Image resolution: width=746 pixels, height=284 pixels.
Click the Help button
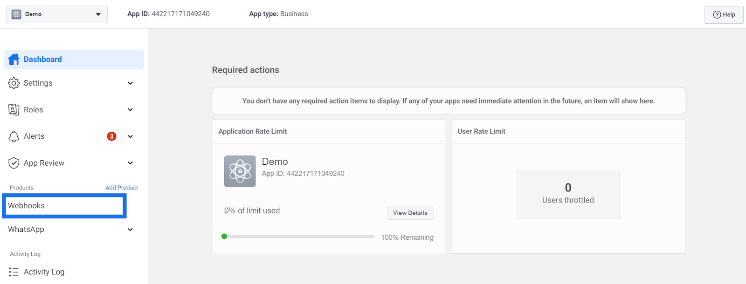click(724, 14)
